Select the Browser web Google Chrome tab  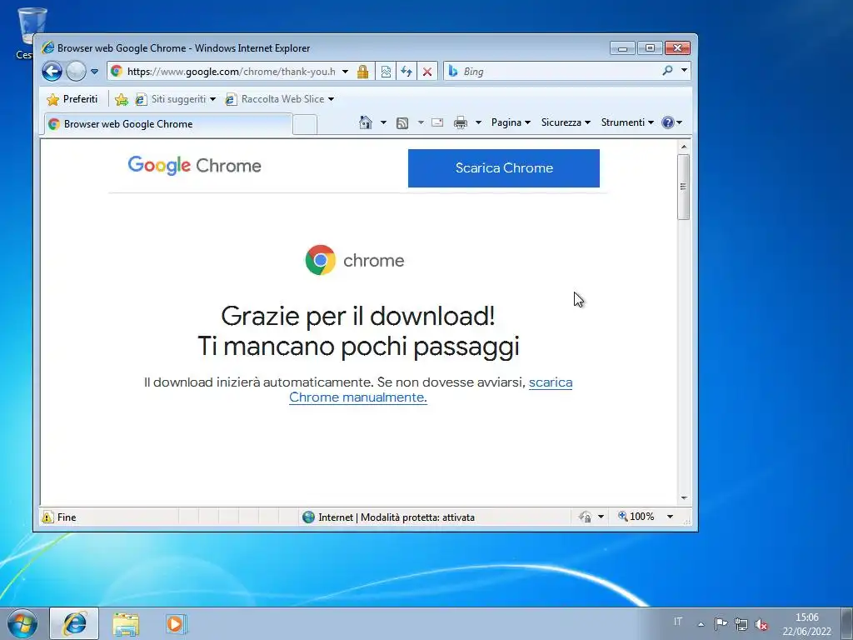coord(168,124)
